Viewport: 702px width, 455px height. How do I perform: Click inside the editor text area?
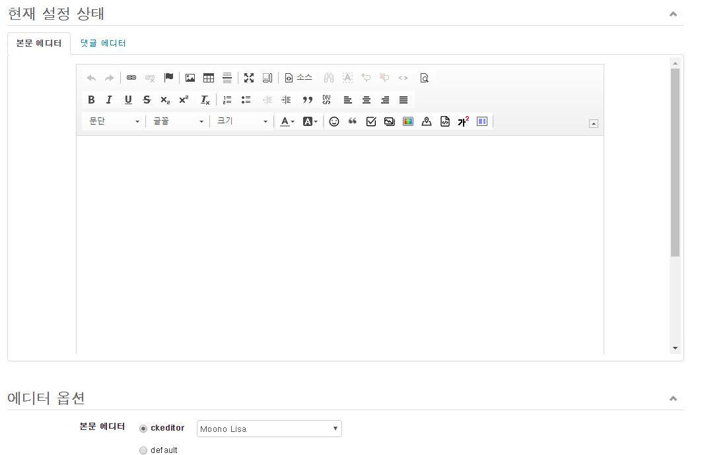tap(340, 245)
